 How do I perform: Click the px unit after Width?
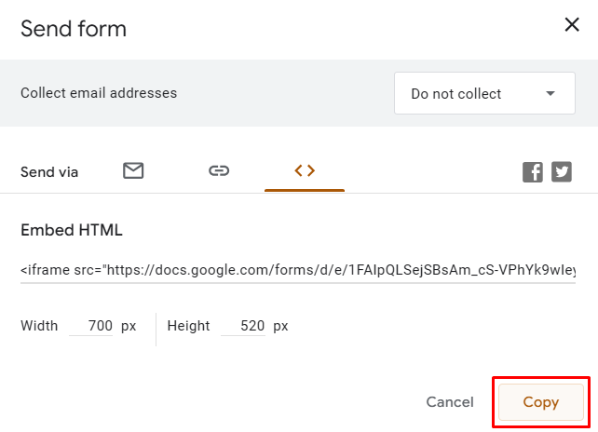[x=129, y=326]
